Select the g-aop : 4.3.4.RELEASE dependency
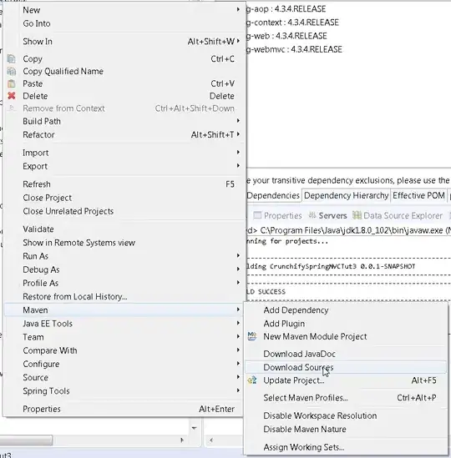The width and height of the screenshot is (451, 458). (x=286, y=9)
